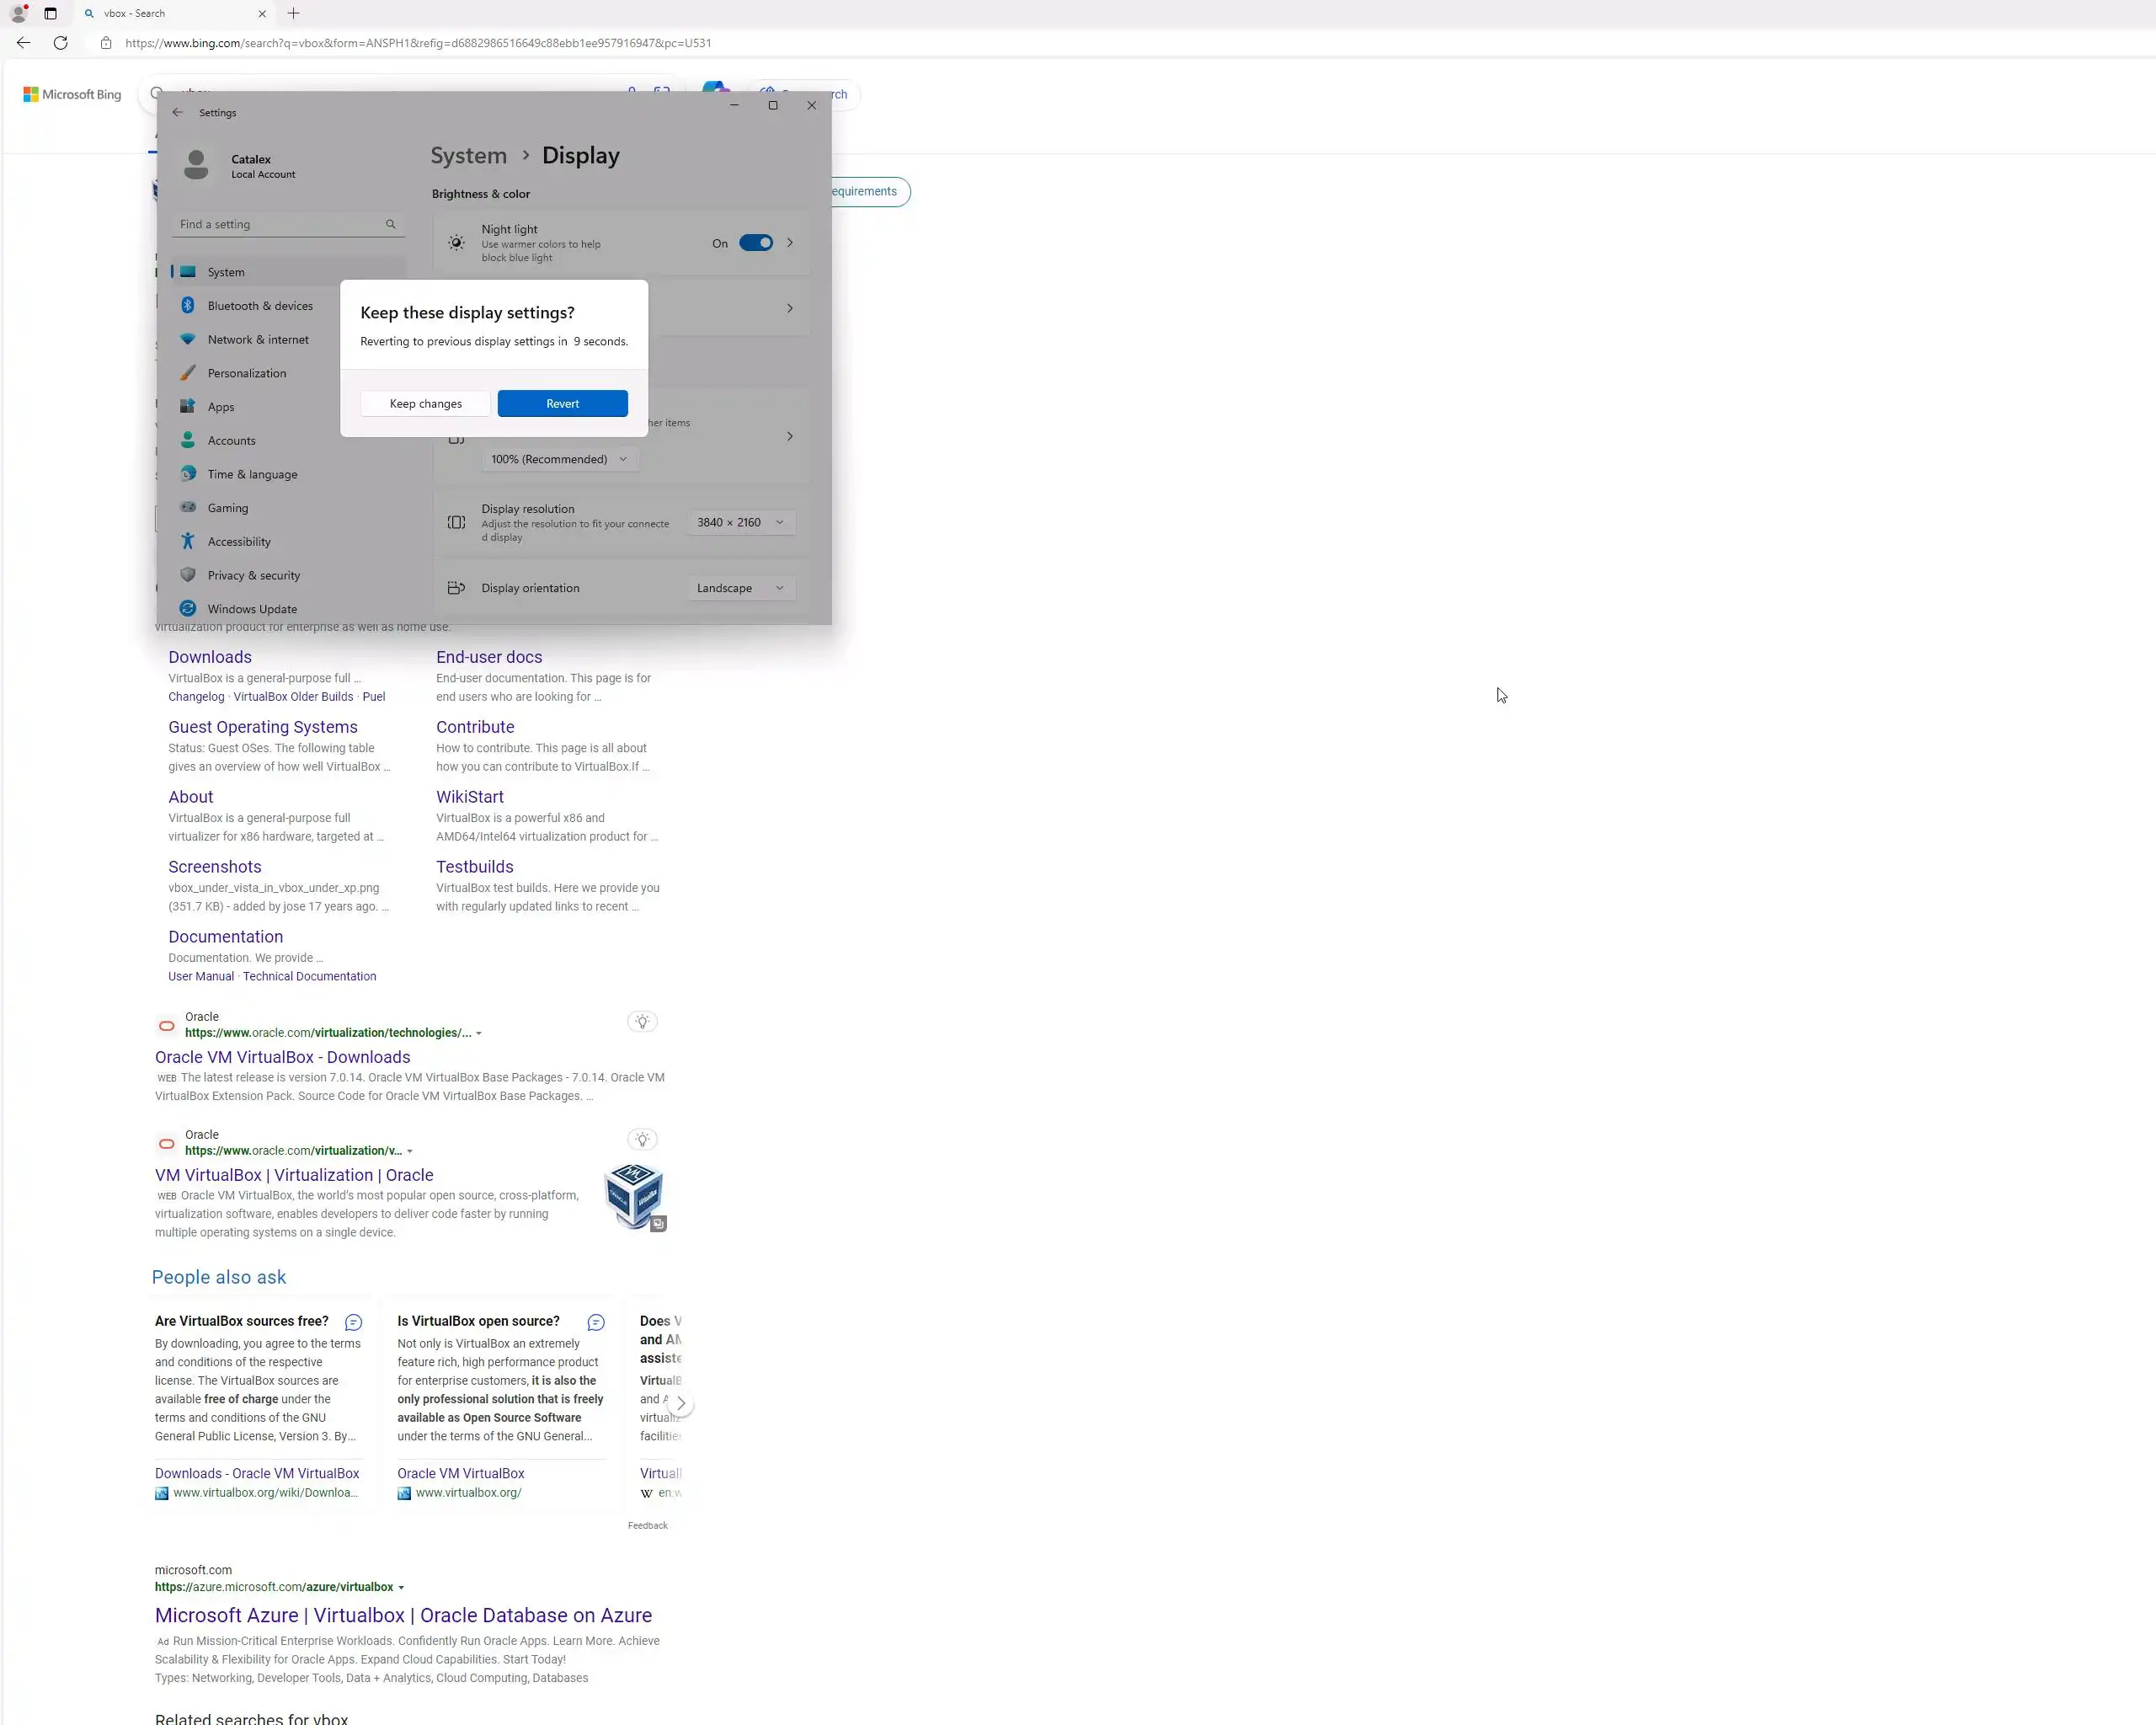Expand the Night light settings chevron
Image resolution: width=2156 pixels, height=1725 pixels.
tap(790, 243)
